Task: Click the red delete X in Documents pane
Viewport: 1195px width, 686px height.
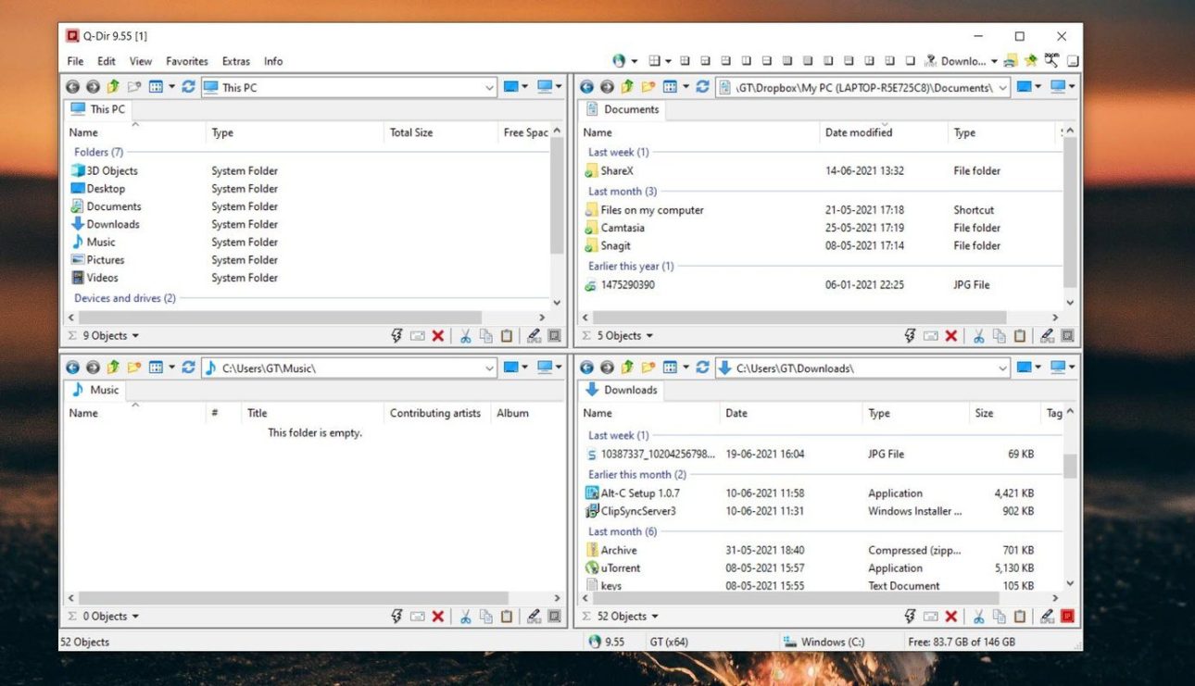Action: 950,336
